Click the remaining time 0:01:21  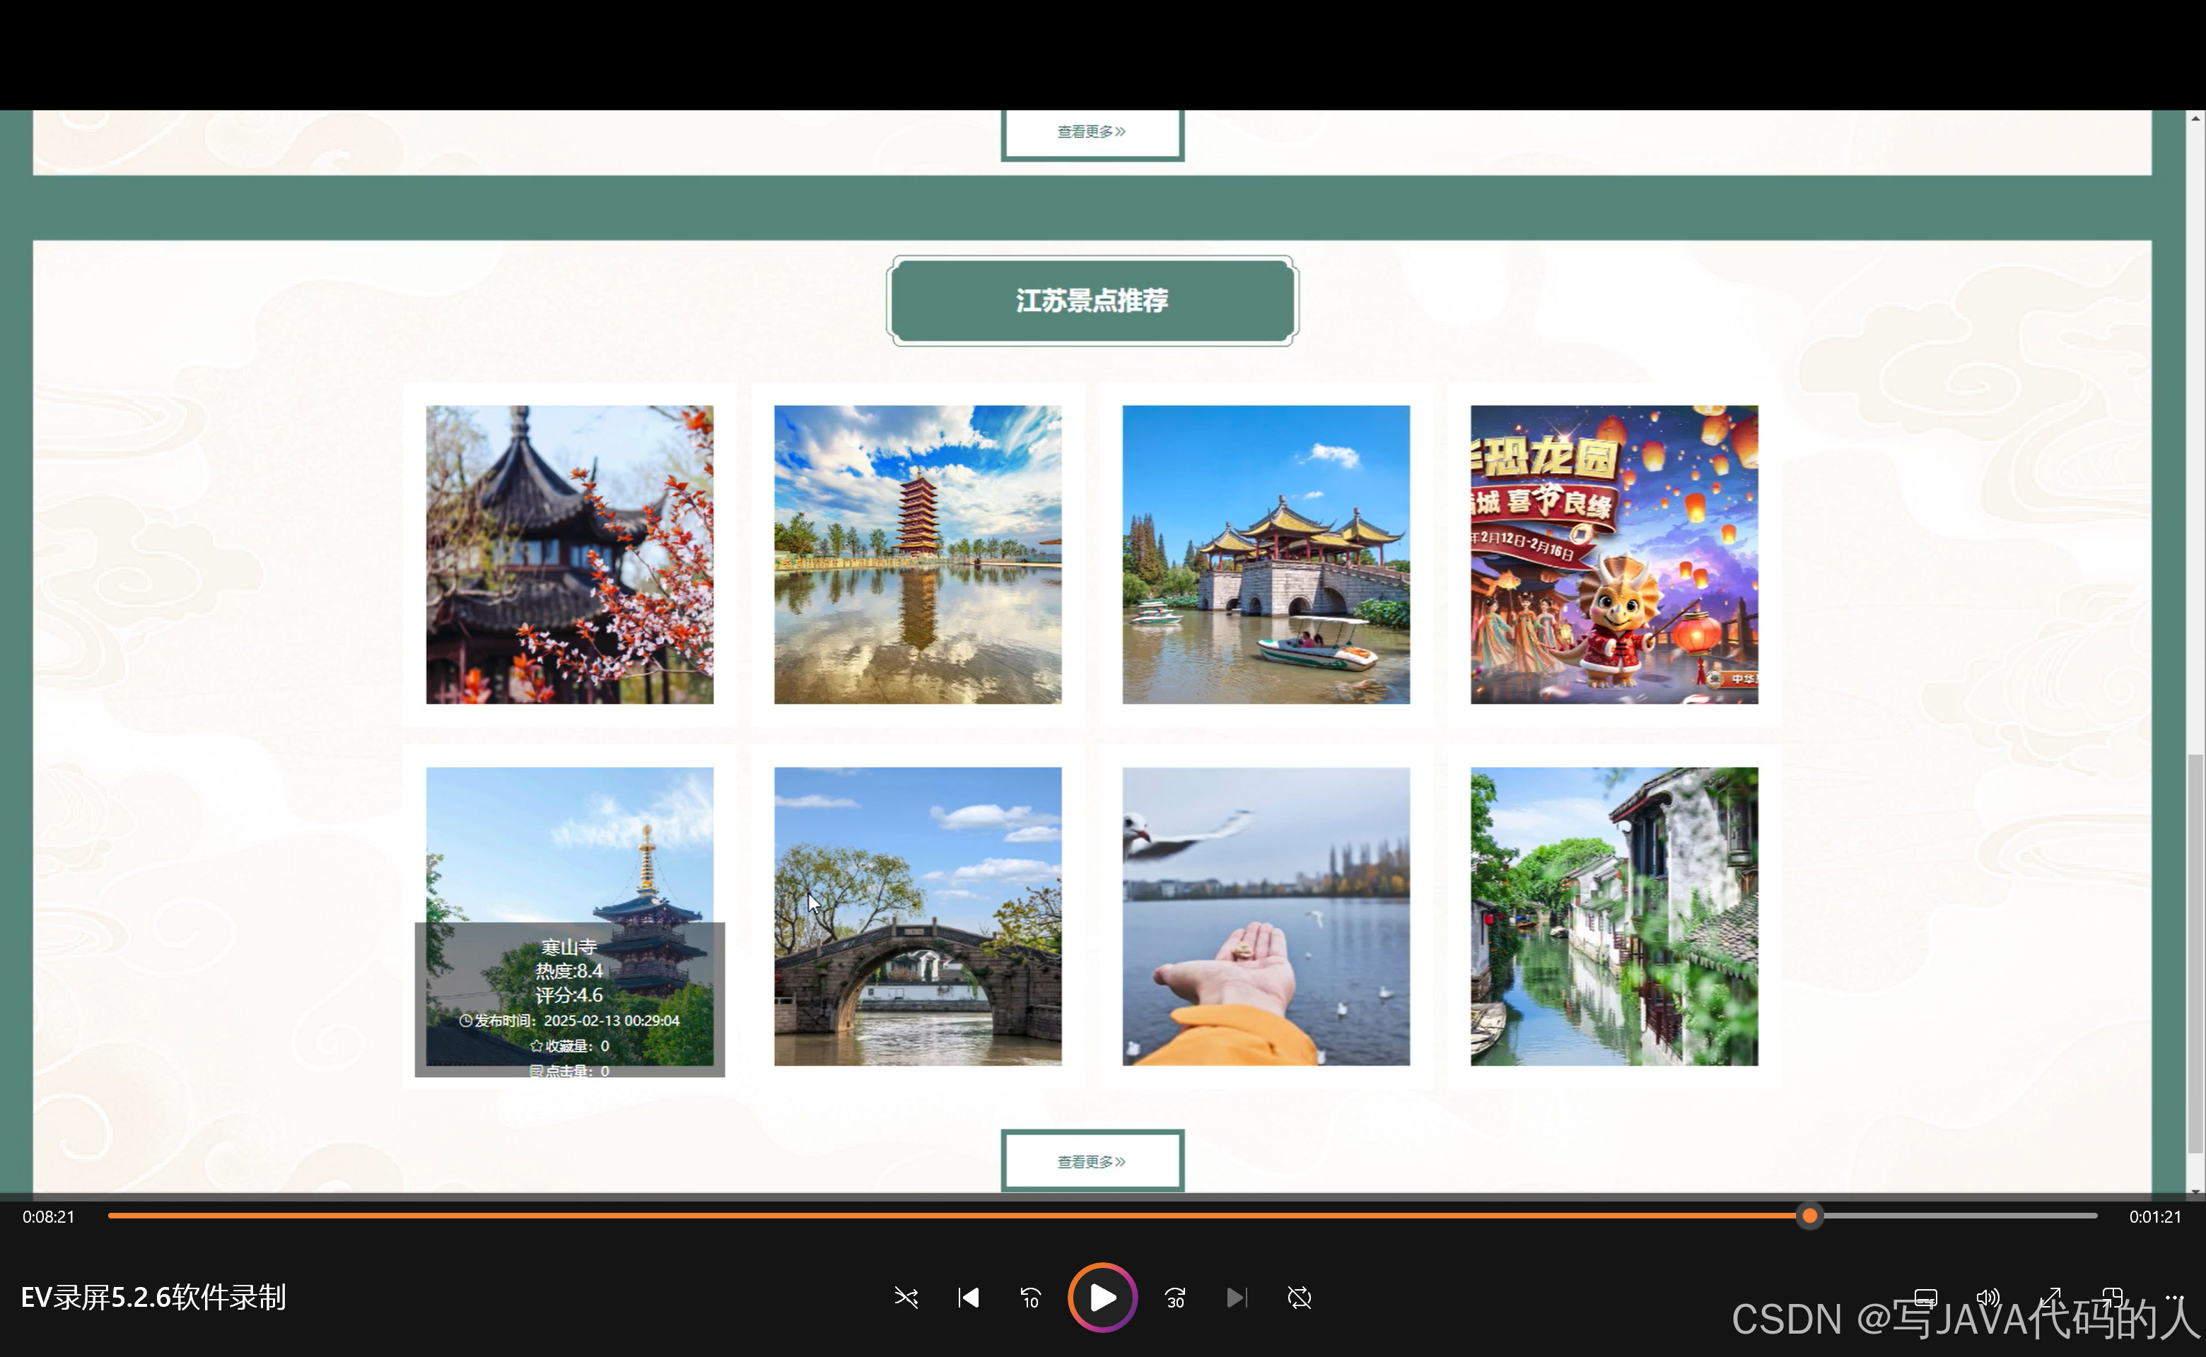tap(2155, 1217)
